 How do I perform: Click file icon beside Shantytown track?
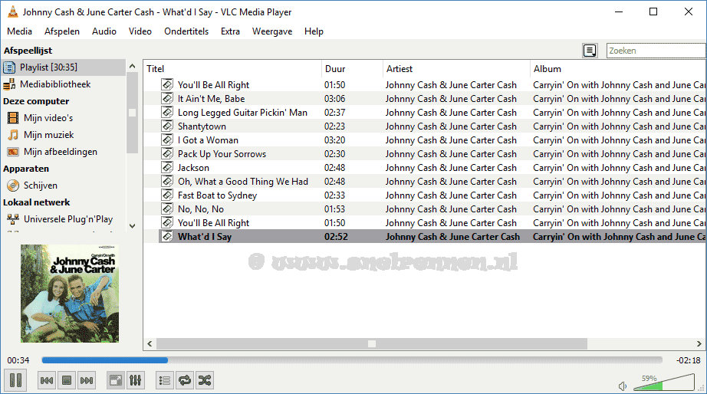coord(167,126)
